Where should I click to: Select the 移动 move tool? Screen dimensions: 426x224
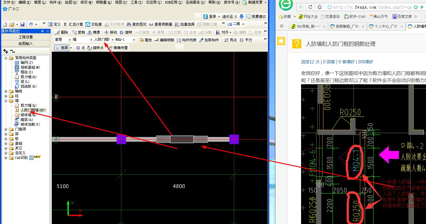point(111,32)
